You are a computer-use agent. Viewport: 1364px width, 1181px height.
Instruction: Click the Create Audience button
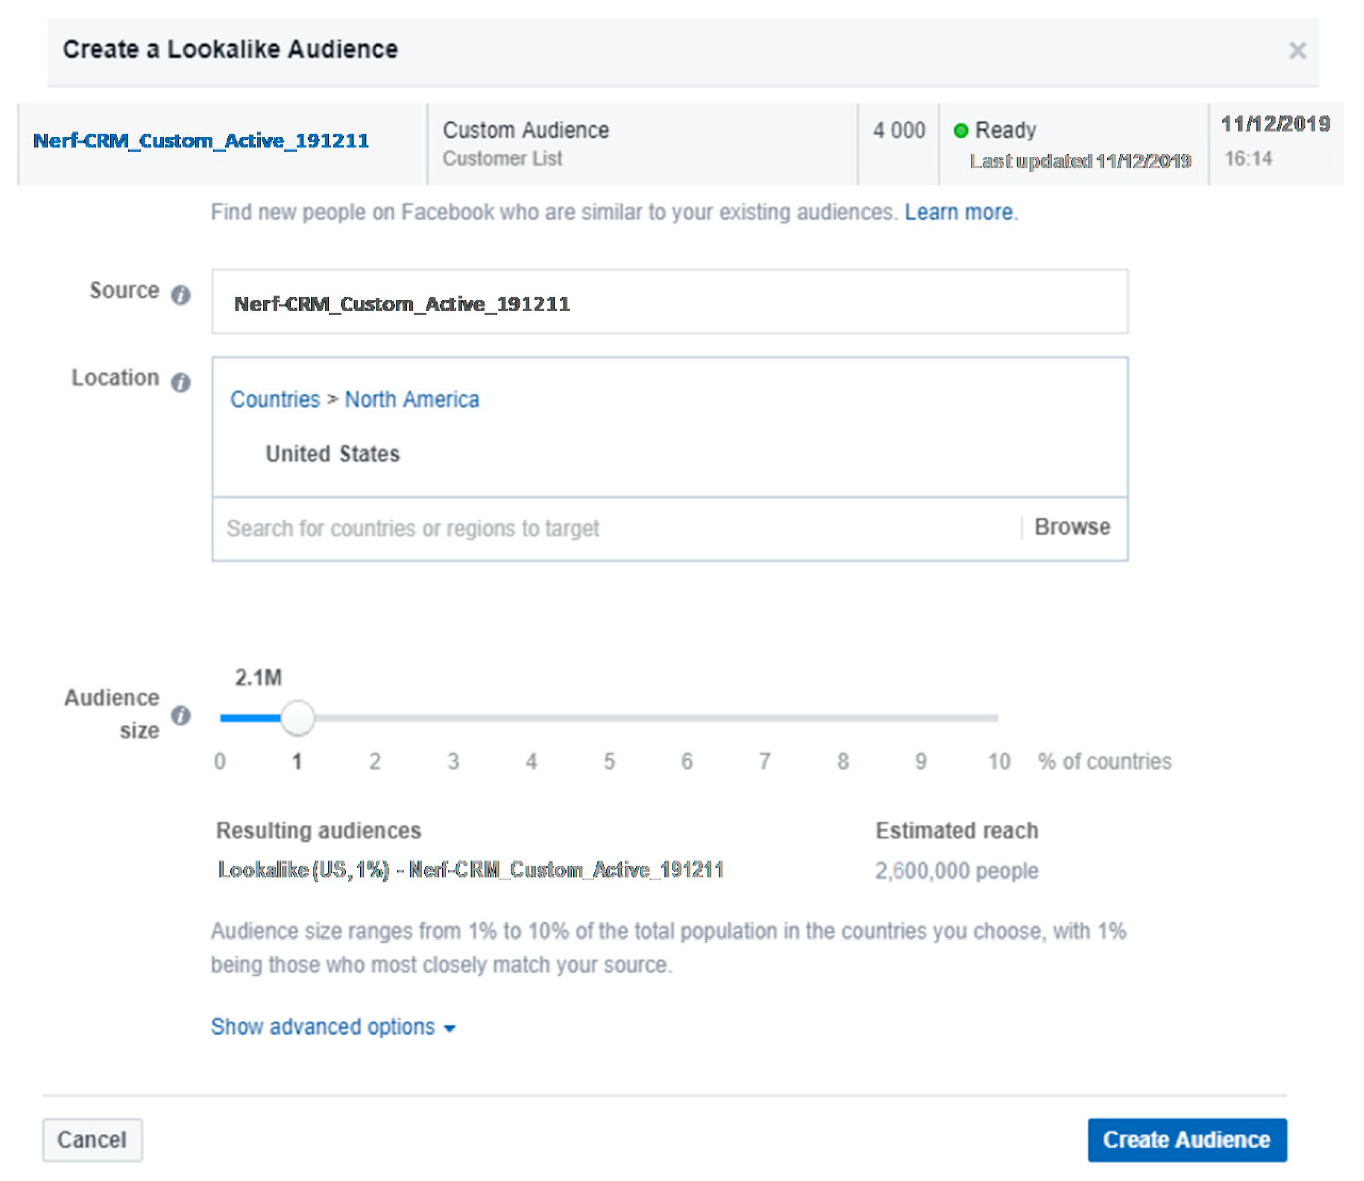(1187, 1140)
